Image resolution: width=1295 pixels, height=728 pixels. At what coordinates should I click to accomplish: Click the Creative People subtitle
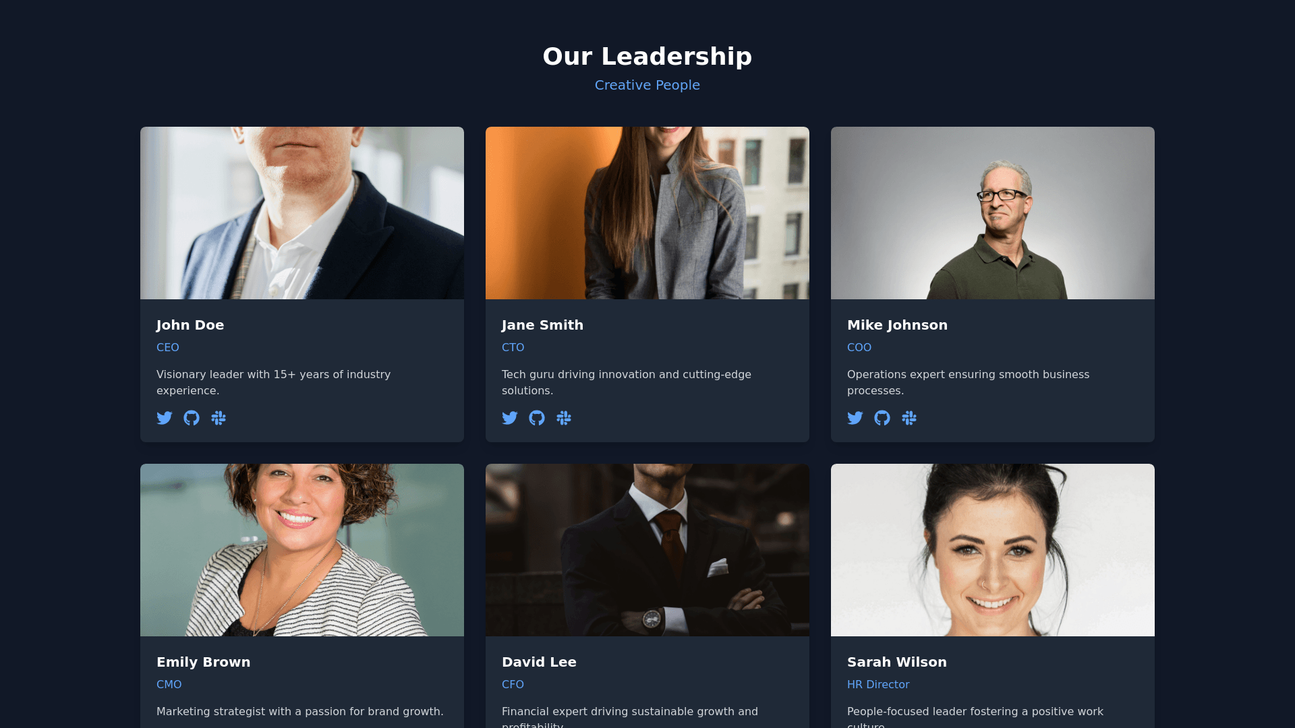(x=647, y=85)
